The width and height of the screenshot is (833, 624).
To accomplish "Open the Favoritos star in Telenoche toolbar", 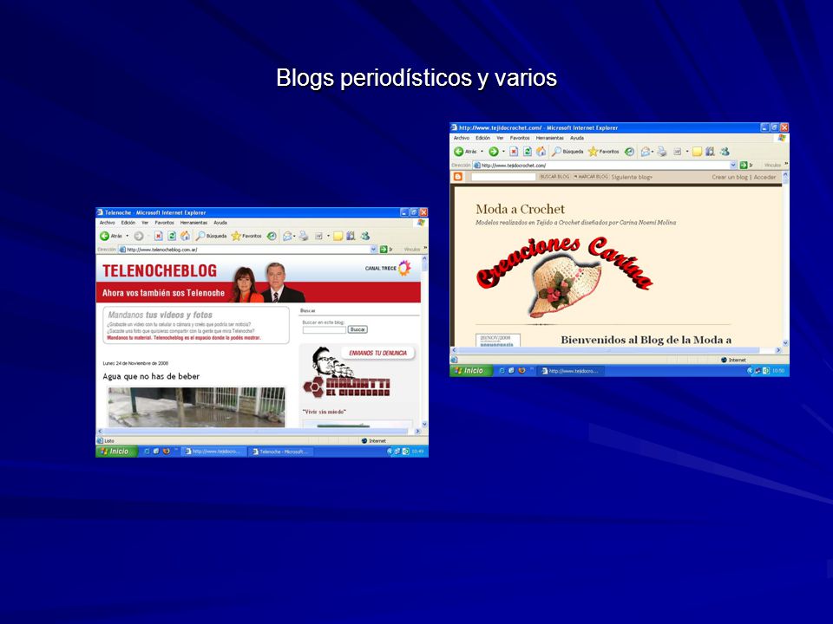I will pyautogui.click(x=246, y=236).
